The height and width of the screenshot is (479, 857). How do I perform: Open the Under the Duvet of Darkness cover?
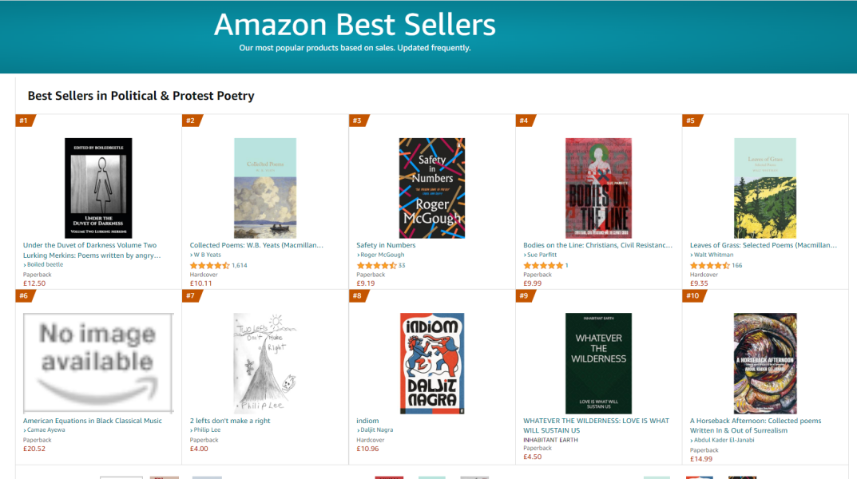pyautogui.click(x=98, y=188)
